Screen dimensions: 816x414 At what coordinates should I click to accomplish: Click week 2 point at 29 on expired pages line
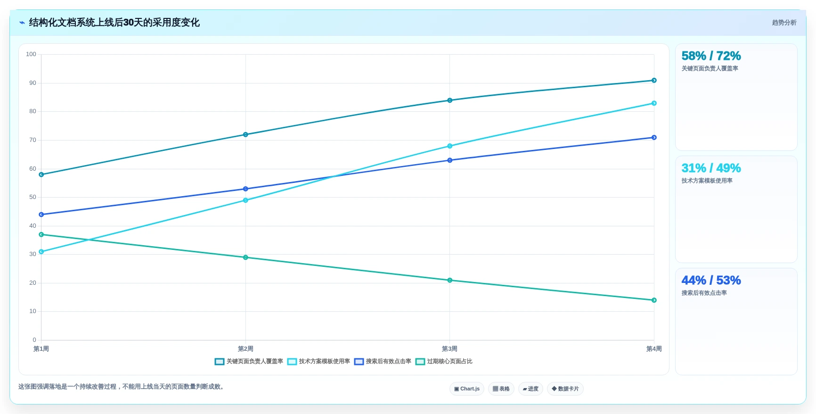coord(245,257)
